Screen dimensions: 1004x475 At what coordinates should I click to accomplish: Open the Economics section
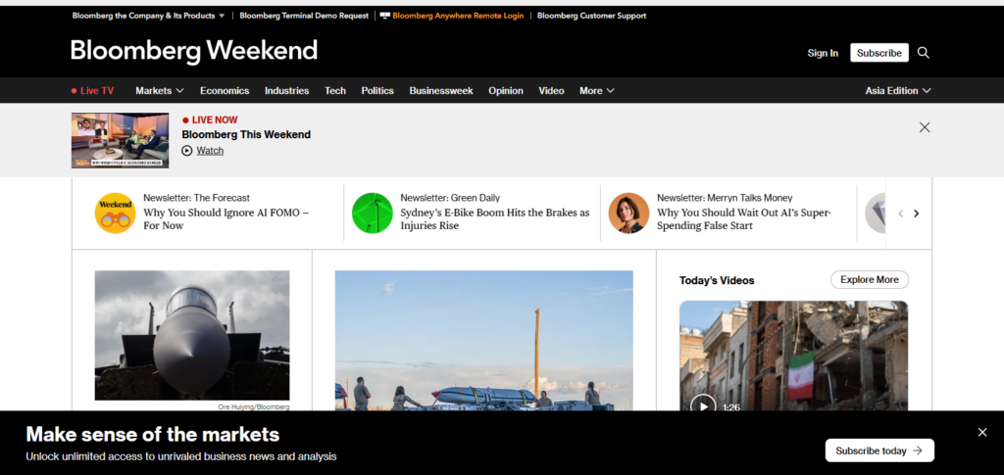point(225,91)
